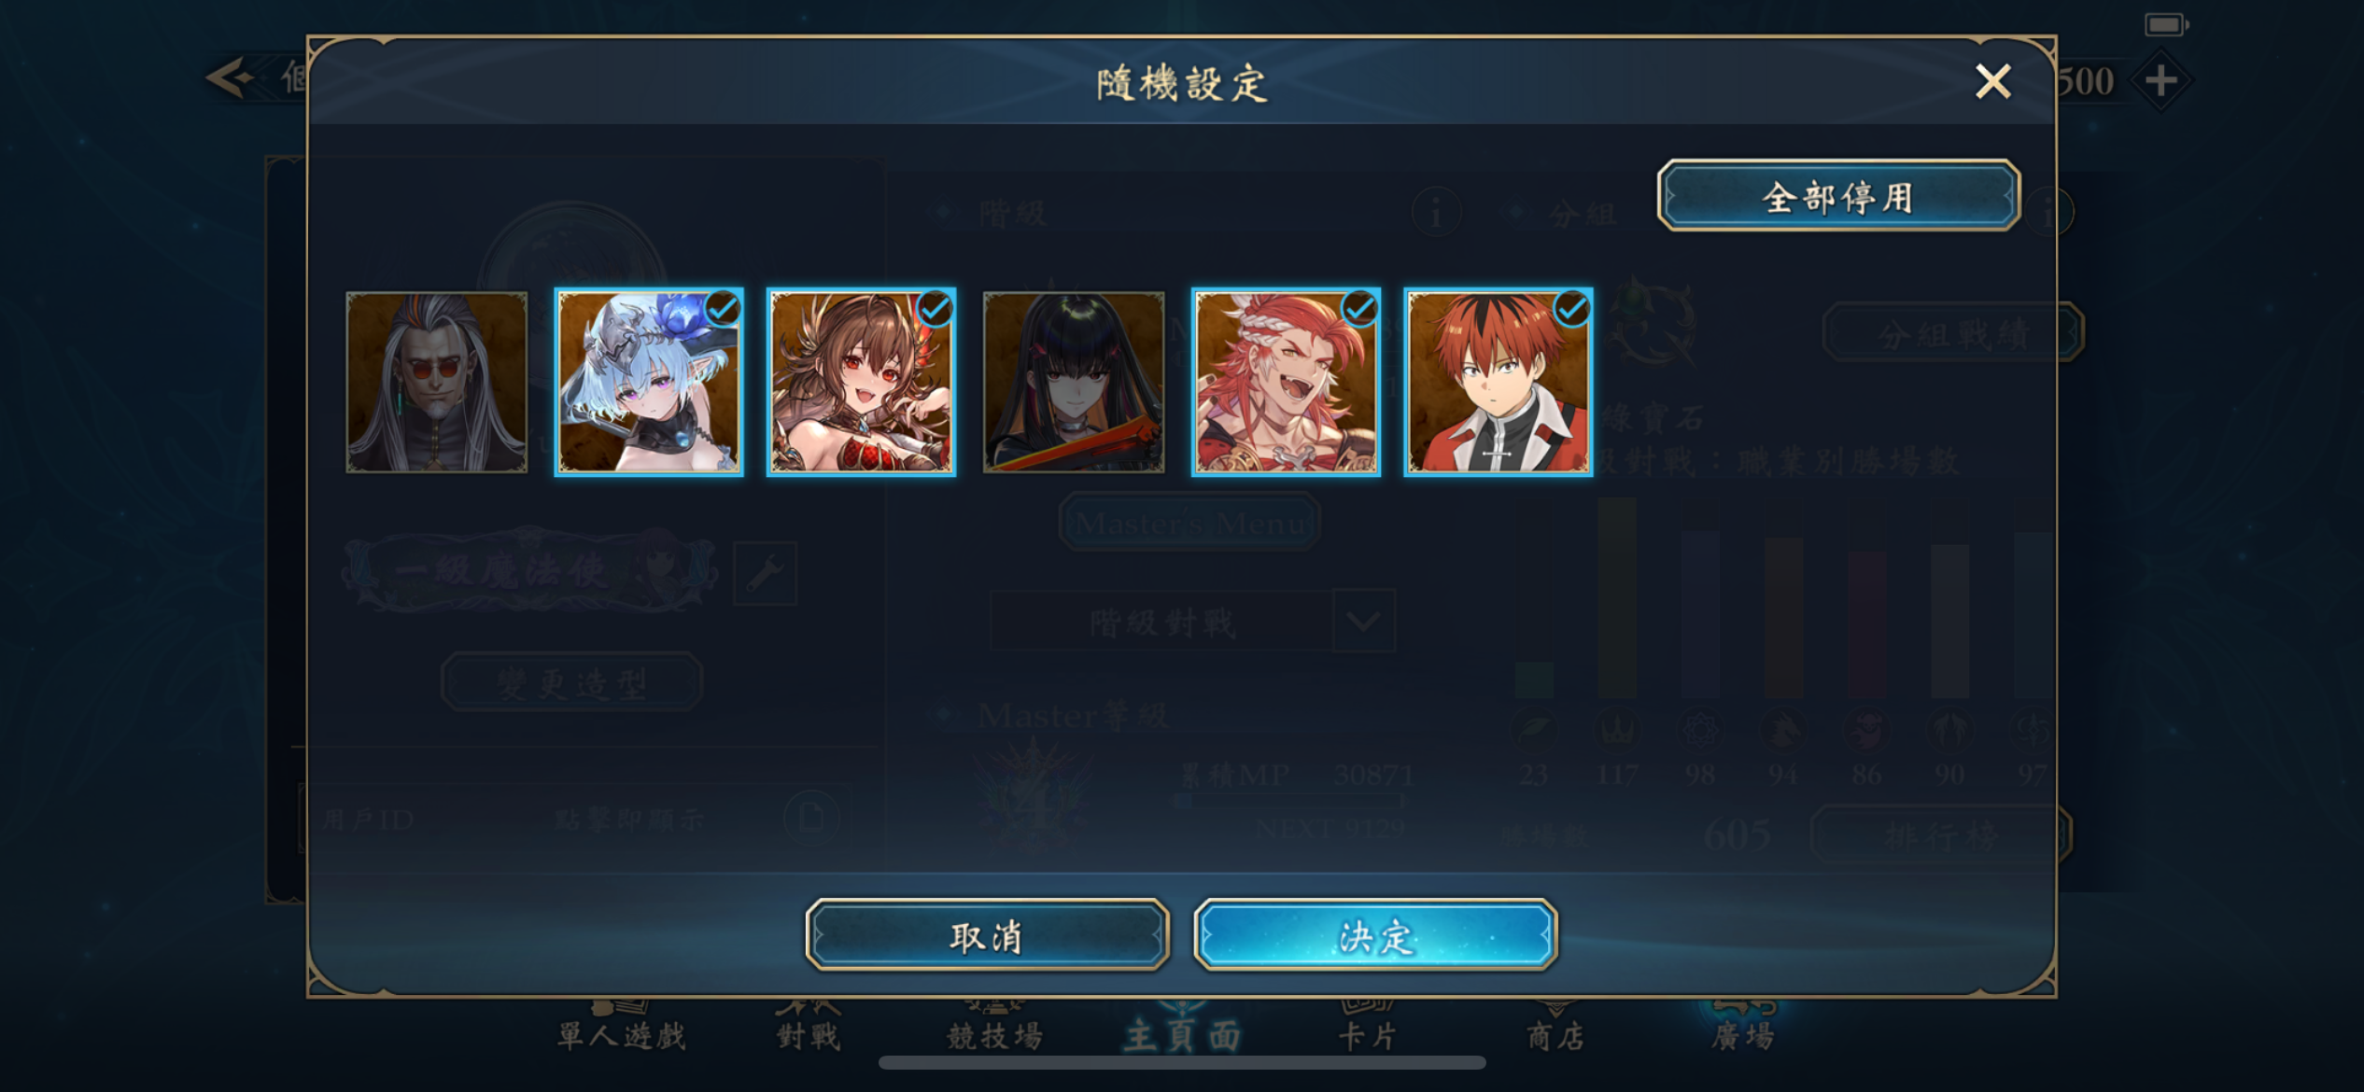The height and width of the screenshot is (1092, 2364).
Task: Go back using the top-left arrow
Action: tap(229, 77)
